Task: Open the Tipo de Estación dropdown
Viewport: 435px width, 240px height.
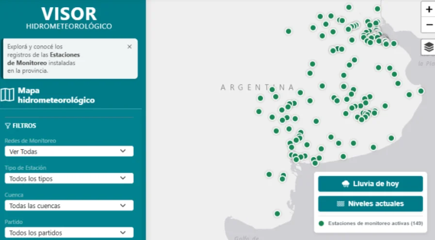Action: click(69, 178)
